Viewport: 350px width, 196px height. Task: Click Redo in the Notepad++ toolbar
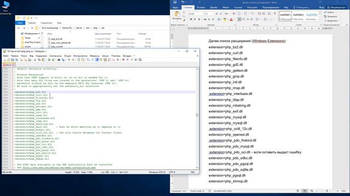pyautogui.click(x=54, y=60)
